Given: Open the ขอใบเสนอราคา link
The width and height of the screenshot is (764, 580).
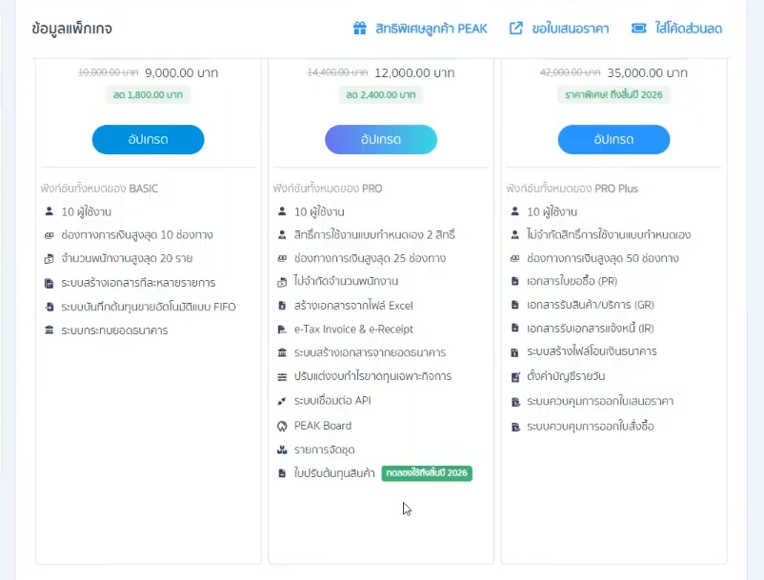Looking at the screenshot, I should 570,29.
